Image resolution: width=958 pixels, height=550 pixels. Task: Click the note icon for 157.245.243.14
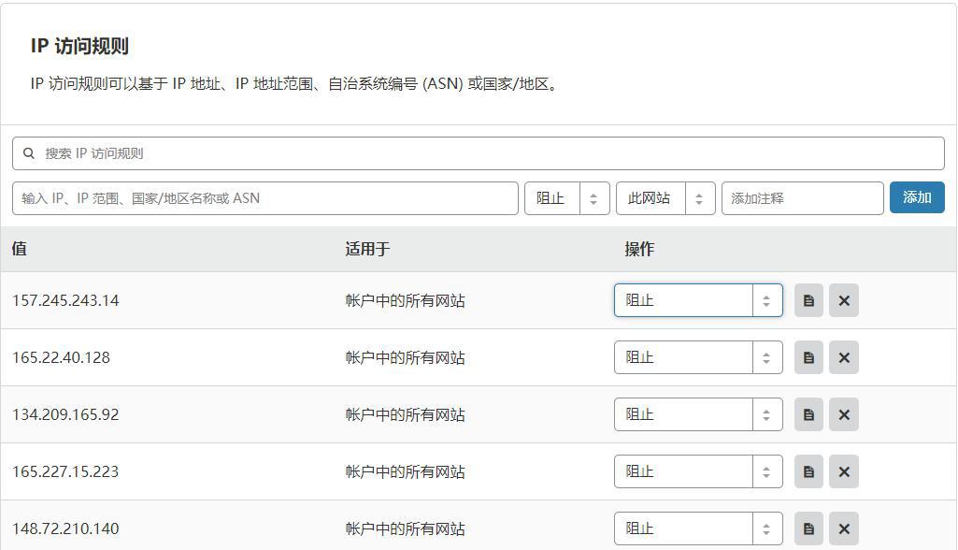click(x=808, y=300)
